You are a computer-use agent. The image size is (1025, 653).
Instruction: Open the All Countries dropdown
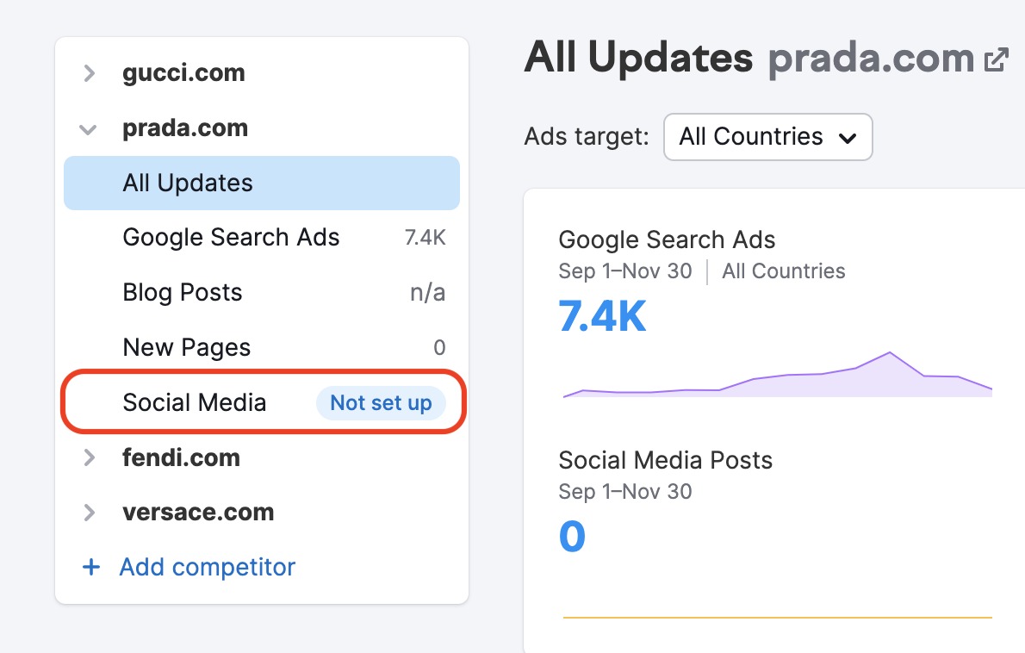pos(768,137)
